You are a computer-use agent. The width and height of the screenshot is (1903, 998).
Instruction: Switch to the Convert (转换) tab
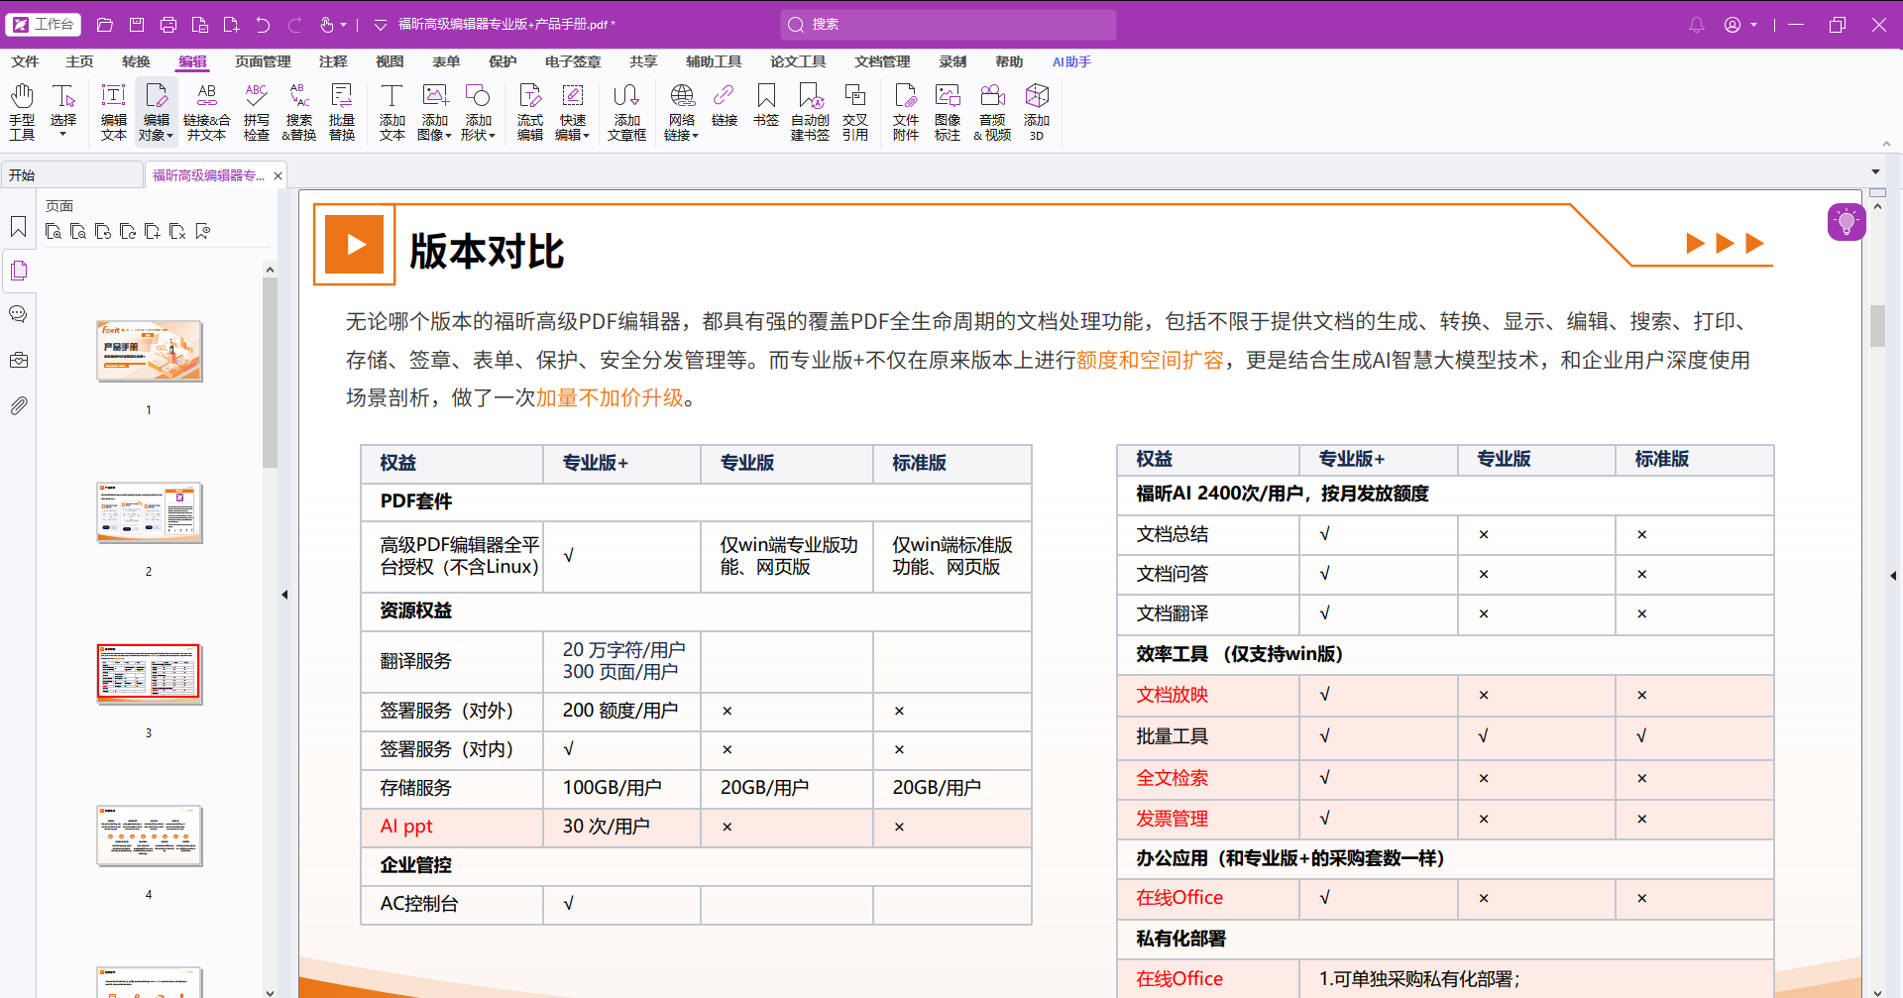[x=136, y=61]
